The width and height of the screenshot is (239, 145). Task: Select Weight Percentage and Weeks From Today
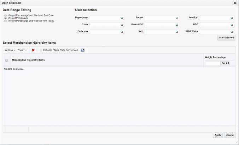click(x=6, y=21)
